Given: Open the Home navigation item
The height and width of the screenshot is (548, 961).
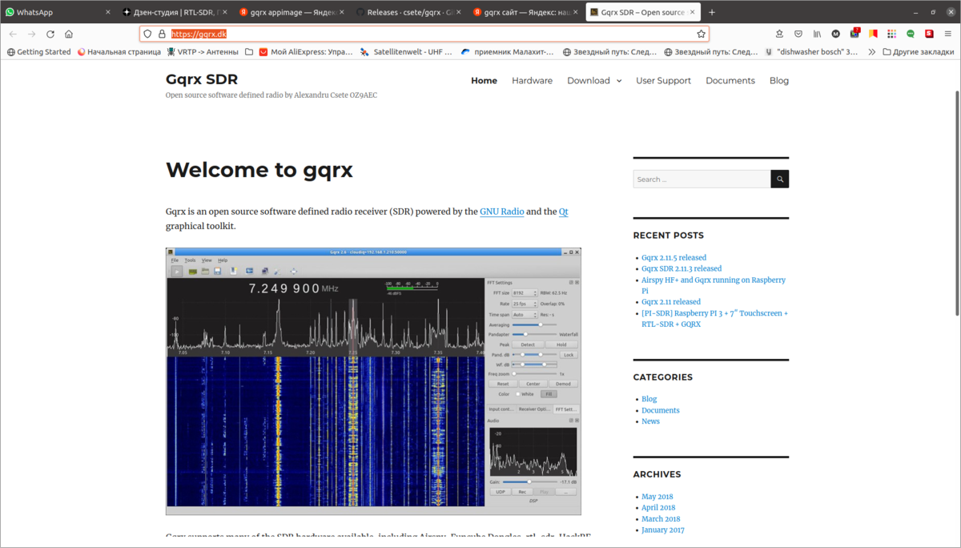Looking at the screenshot, I should coord(484,81).
